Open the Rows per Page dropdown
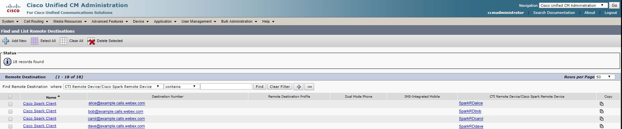This screenshot has width=622, height=129. (605, 77)
